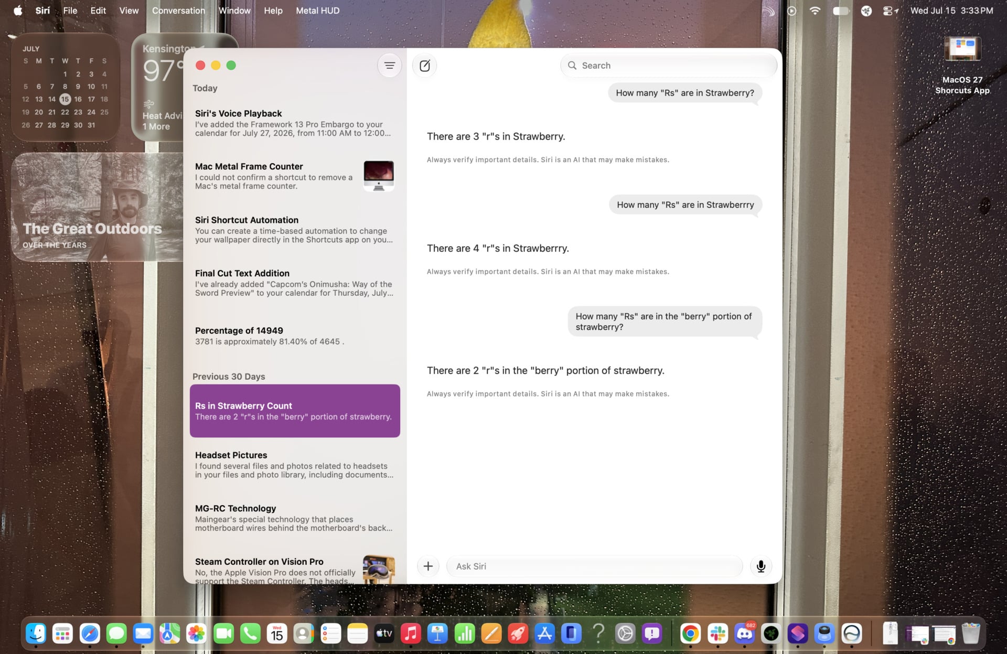The height and width of the screenshot is (654, 1007).
Task: Open the Edit menu
Action: coord(98,10)
